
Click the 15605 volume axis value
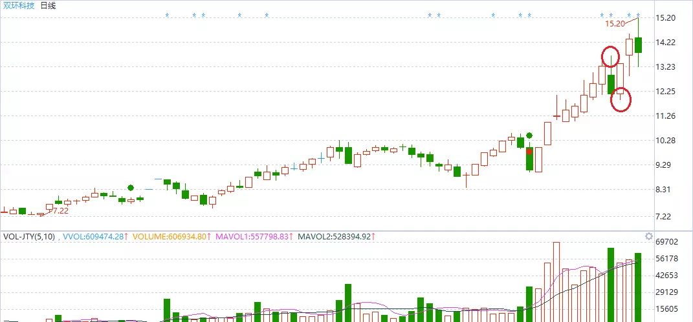tap(667, 309)
